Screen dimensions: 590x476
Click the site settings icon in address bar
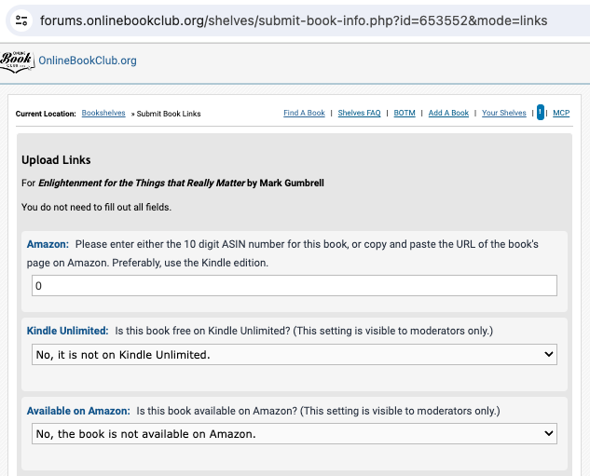(x=21, y=20)
